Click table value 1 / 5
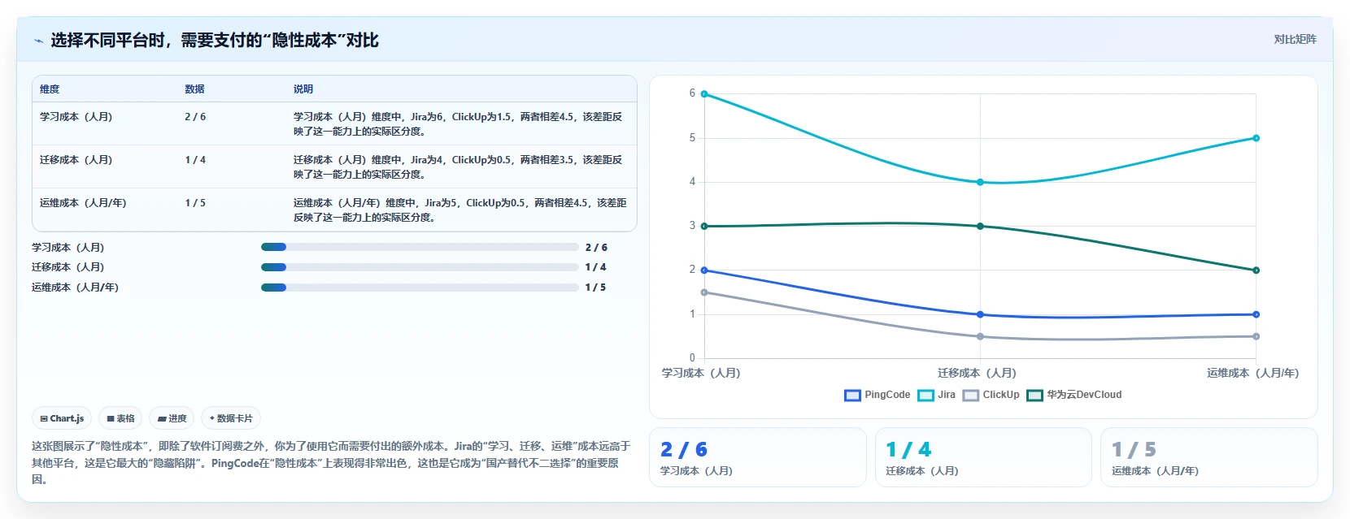1350x519 pixels. coord(195,203)
